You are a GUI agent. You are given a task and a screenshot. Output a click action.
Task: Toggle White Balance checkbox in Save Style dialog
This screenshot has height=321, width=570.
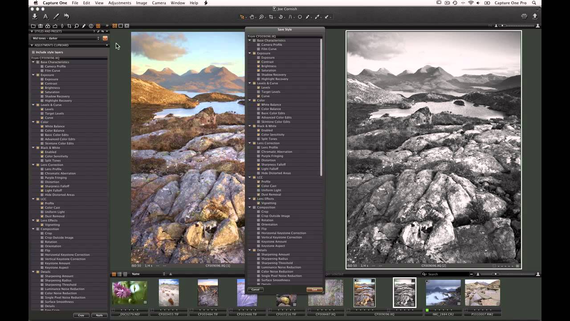259,105
